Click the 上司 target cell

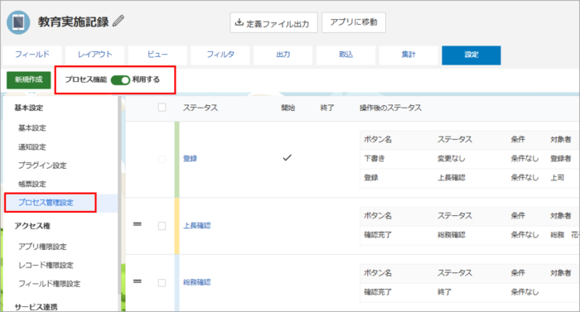point(557,178)
